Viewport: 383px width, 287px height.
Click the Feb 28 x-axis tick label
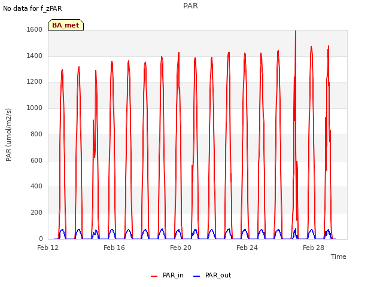coord(314,248)
